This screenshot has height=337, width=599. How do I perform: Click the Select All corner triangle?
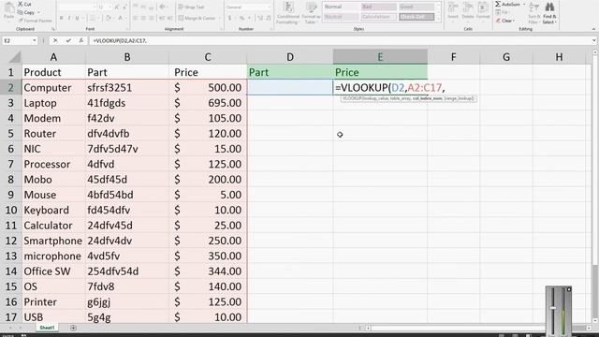point(15,57)
